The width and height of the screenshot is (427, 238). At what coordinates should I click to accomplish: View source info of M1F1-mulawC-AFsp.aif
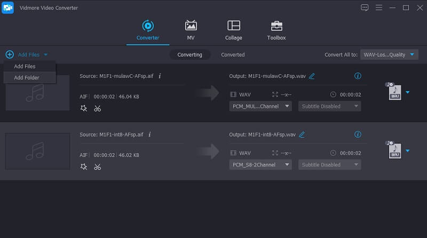pos(160,76)
